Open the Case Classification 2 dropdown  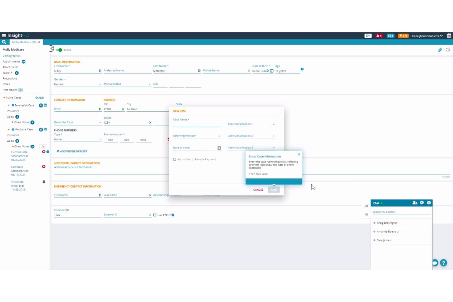[x=251, y=136]
